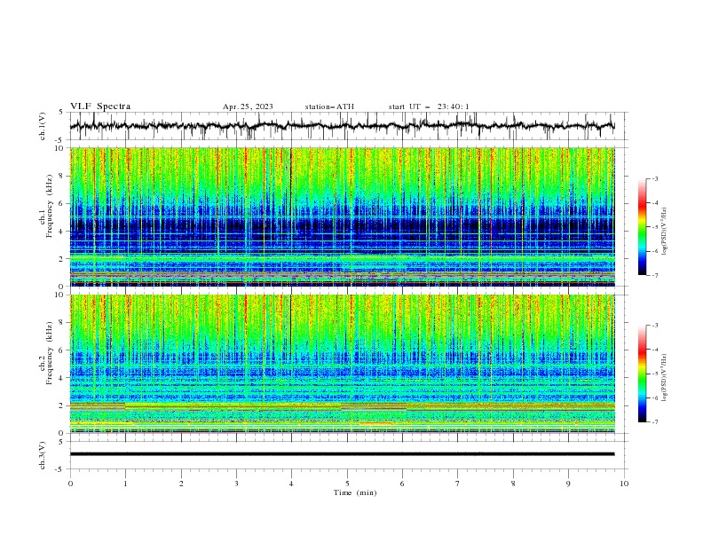Click the "ch.3(V)" axis label

(x=43, y=455)
